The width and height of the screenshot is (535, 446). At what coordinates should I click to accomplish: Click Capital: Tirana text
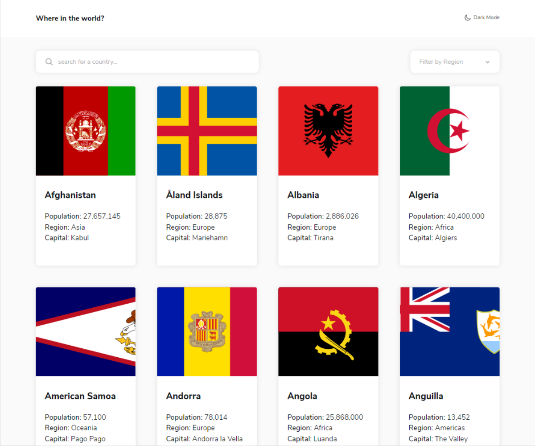310,238
